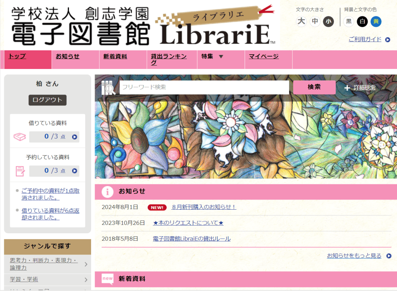
Task: Open the ８月新刊購入のお知らせ！ link
Action: [204, 207]
